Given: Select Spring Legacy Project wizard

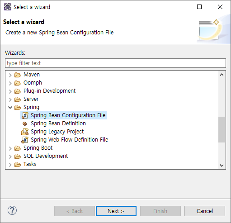Looking at the screenshot, I should tap(57, 132).
